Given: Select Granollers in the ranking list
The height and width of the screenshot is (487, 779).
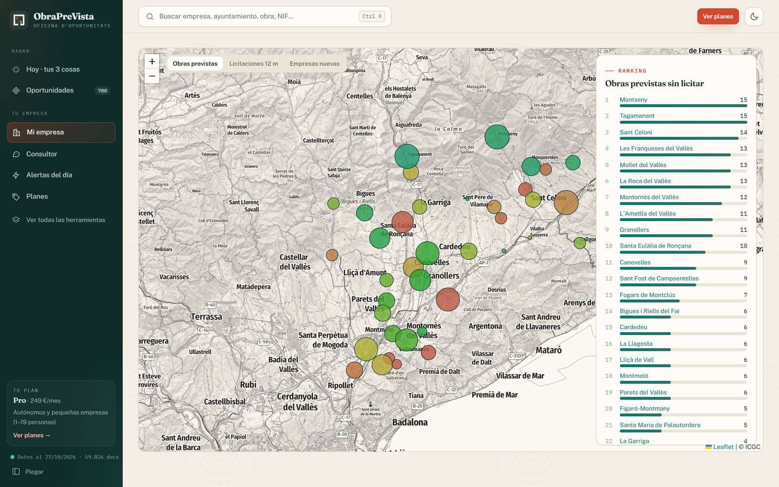Looking at the screenshot, I should (x=634, y=230).
